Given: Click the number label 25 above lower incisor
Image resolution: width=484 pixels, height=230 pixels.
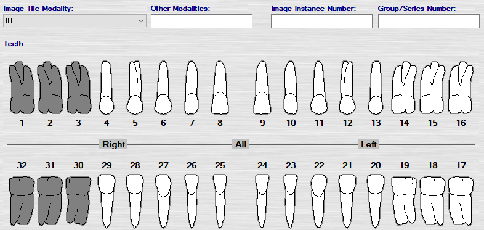Looking at the screenshot, I should pyautogui.click(x=220, y=165).
